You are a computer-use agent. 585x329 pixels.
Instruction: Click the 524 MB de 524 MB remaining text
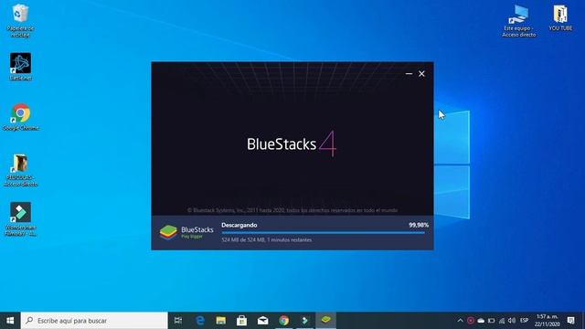click(267, 239)
